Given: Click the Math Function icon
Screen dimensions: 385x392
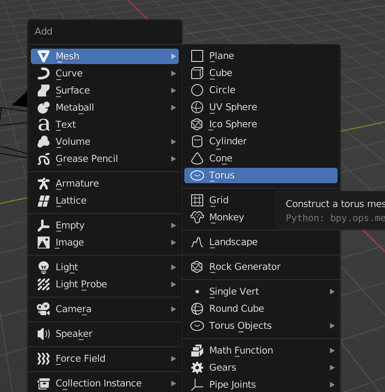Looking at the screenshot, I should (197, 351).
